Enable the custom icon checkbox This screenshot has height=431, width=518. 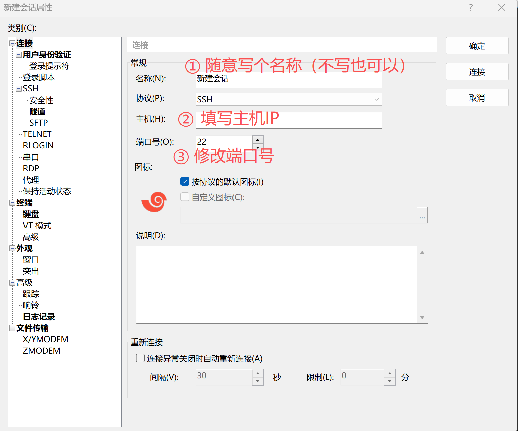[x=185, y=197]
